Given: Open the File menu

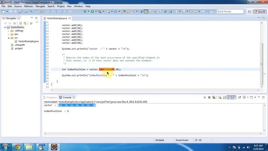Looking at the screenshot, I should click(x=3, y=6).
